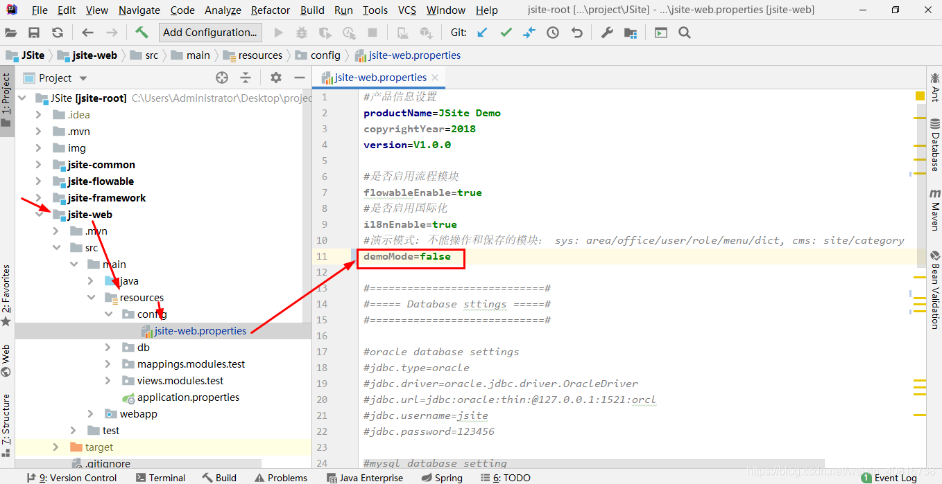This screenshot has width=942, height=484.
Task: Project panel gear options icon
Action: (276, 78)
